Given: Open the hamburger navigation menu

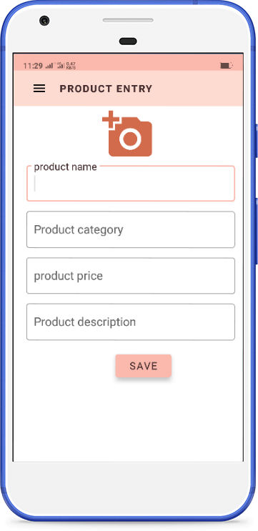Looking at the screenshot, I should (x=39, y=89).
